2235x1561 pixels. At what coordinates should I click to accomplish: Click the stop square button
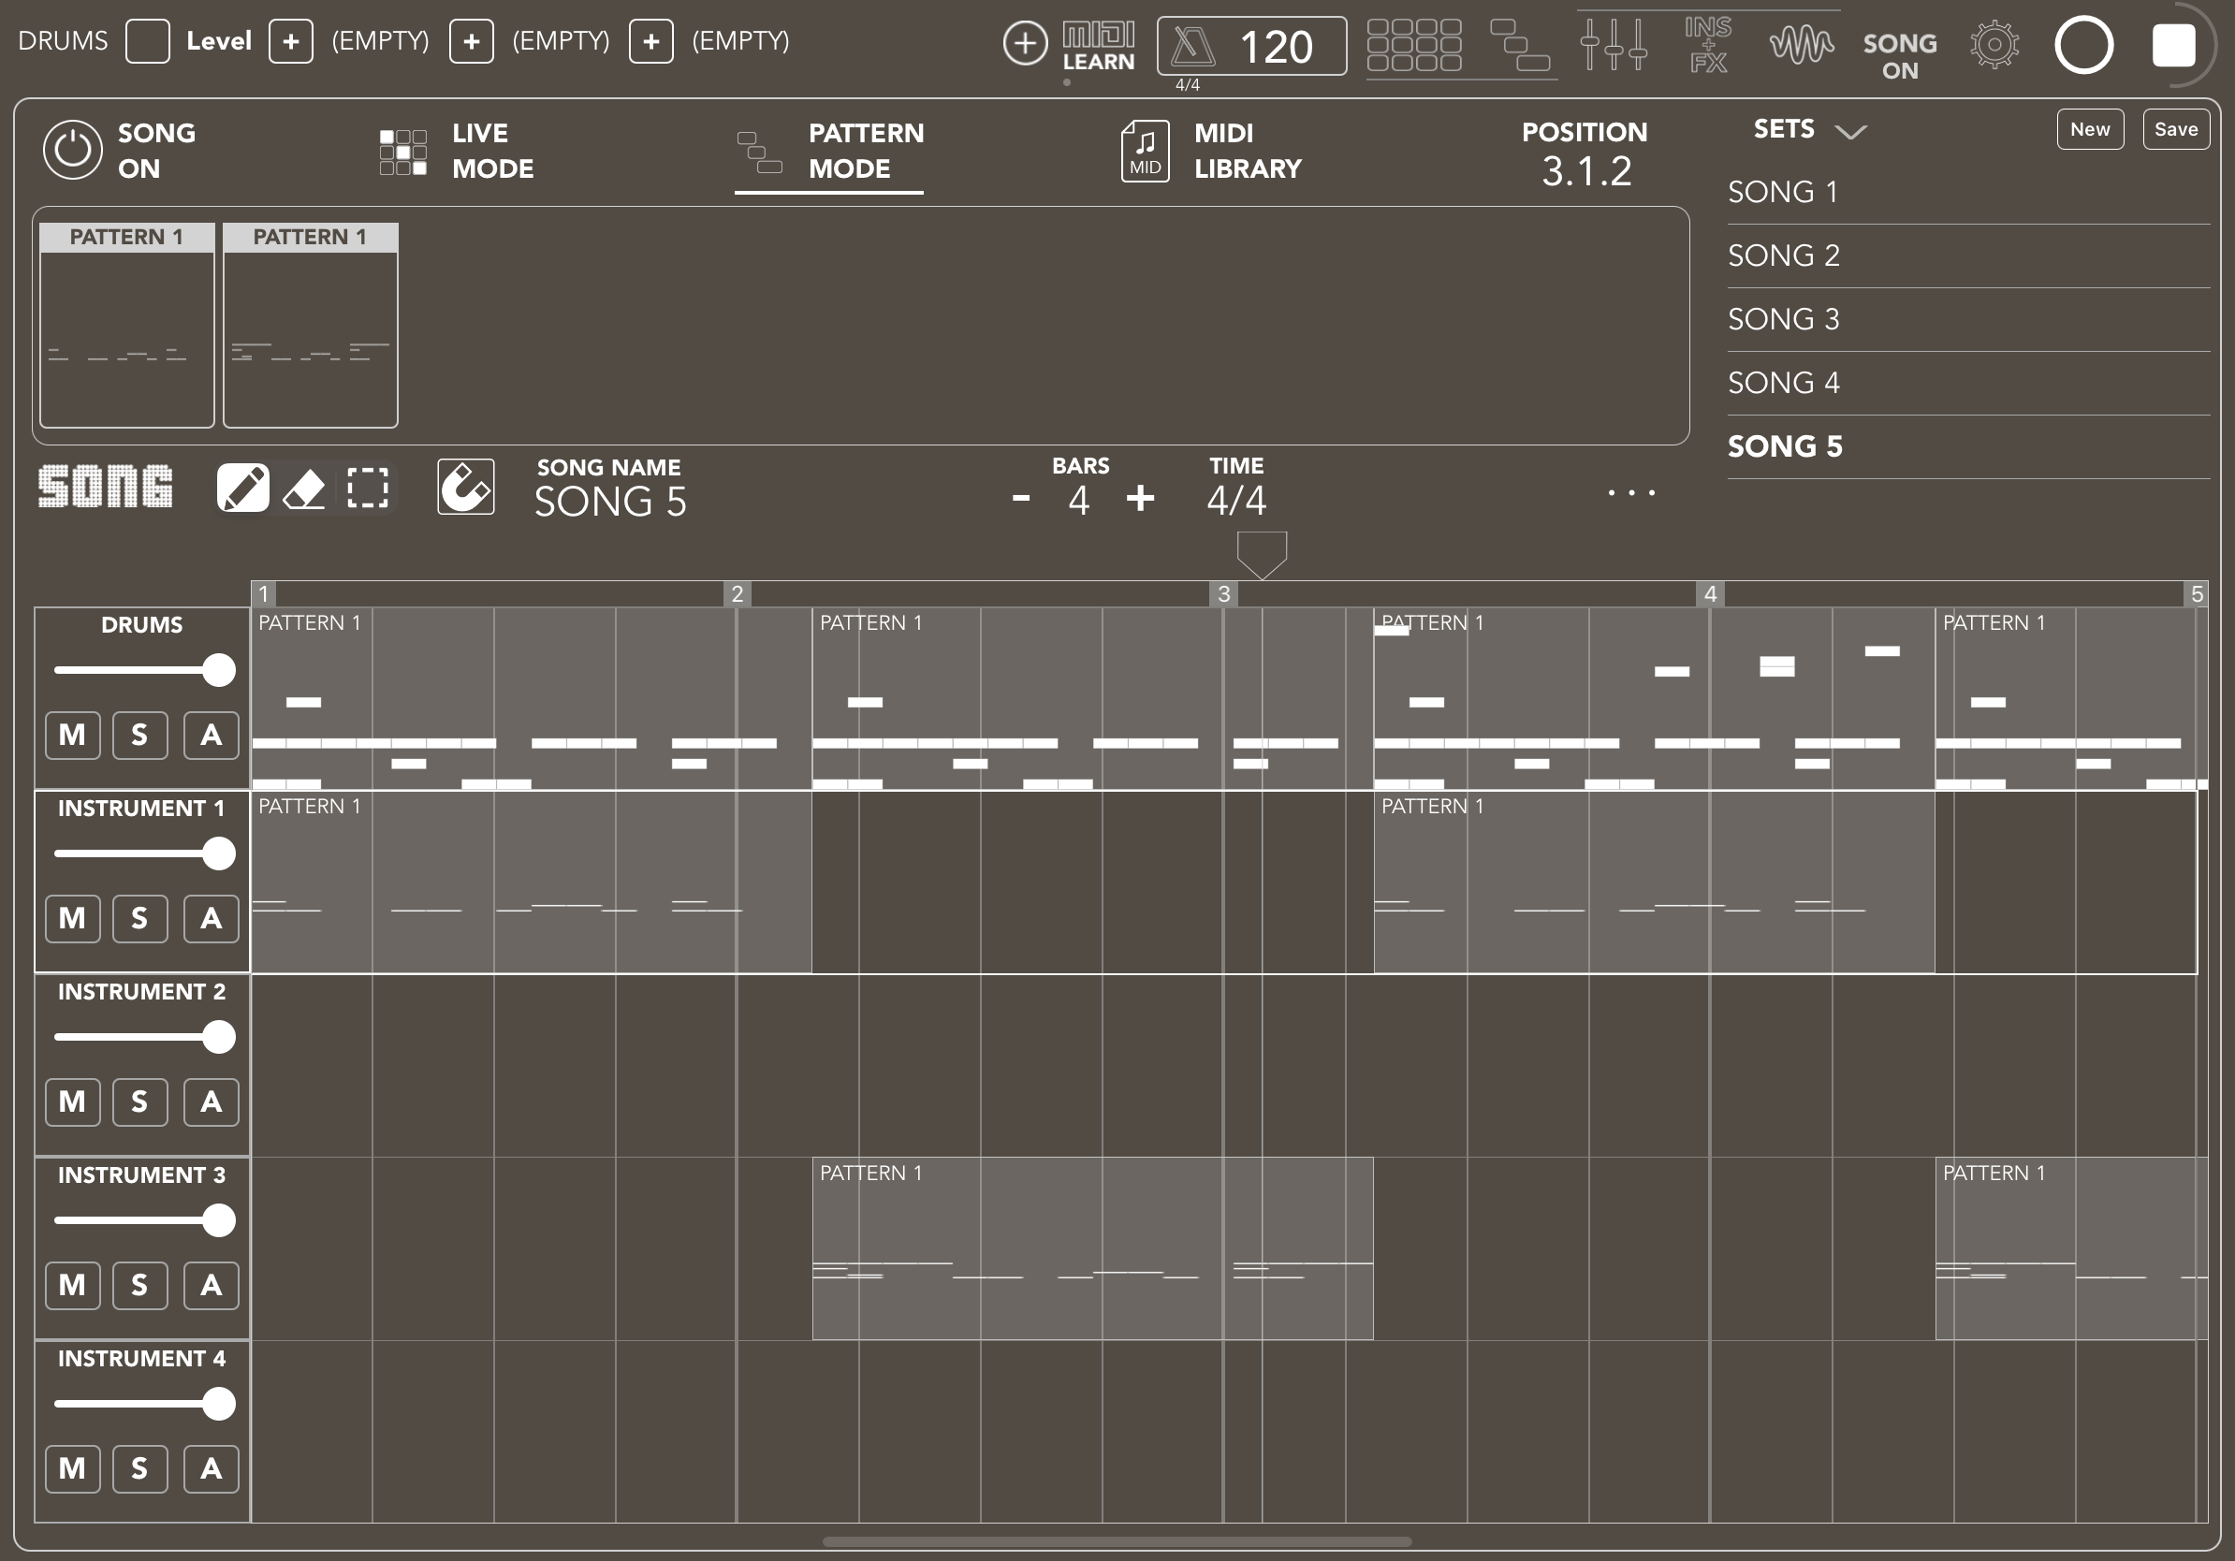2173,45
